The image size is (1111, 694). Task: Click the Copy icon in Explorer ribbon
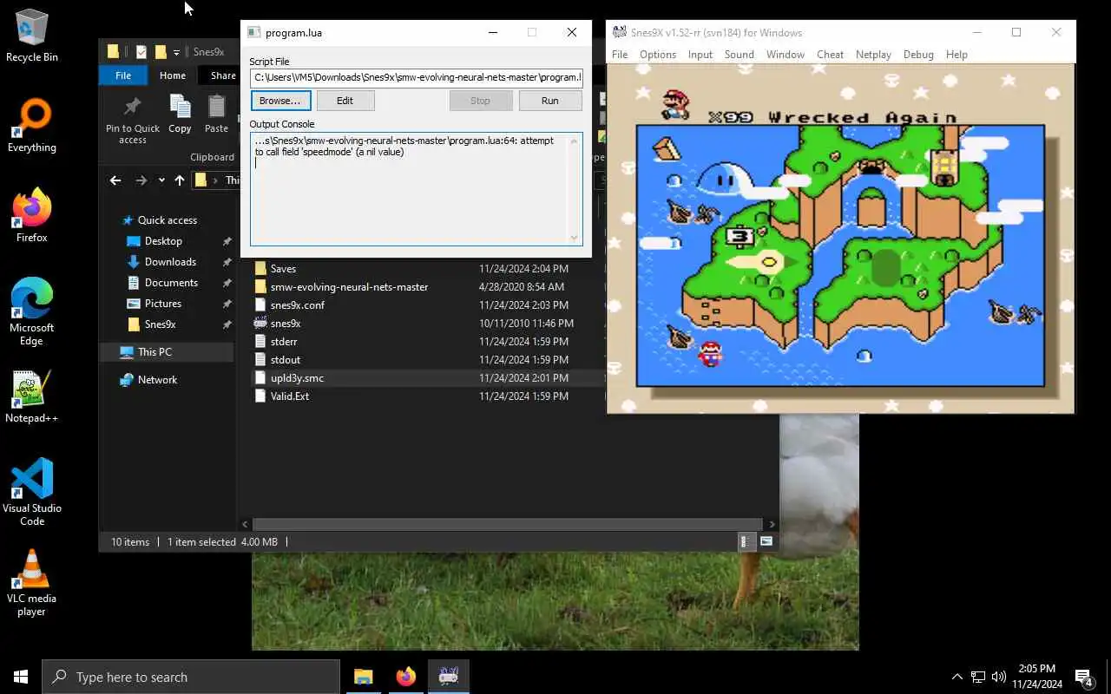(x=180, y=114)
